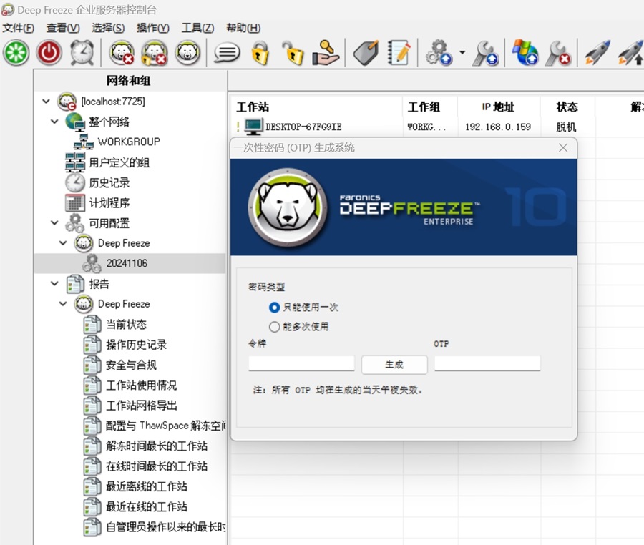The image size is (644, 545).
Task: Click the gears with blue arrow icon
Action: 439,53
